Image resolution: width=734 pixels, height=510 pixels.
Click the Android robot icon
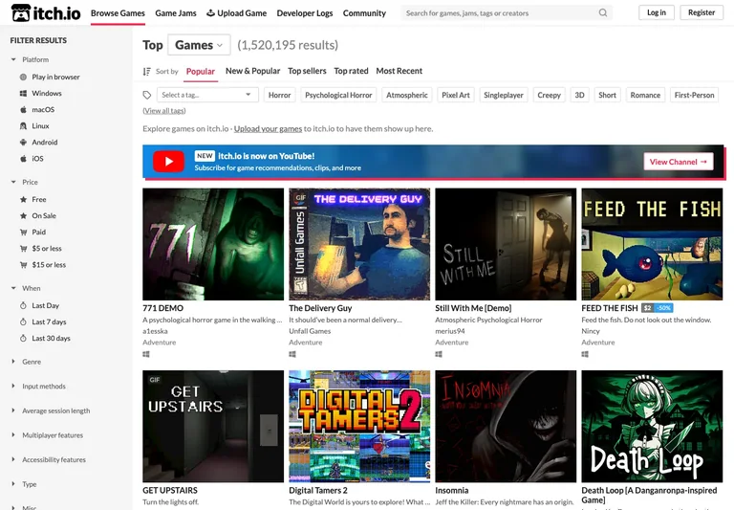pyautogui.click(x=23, y=142)
